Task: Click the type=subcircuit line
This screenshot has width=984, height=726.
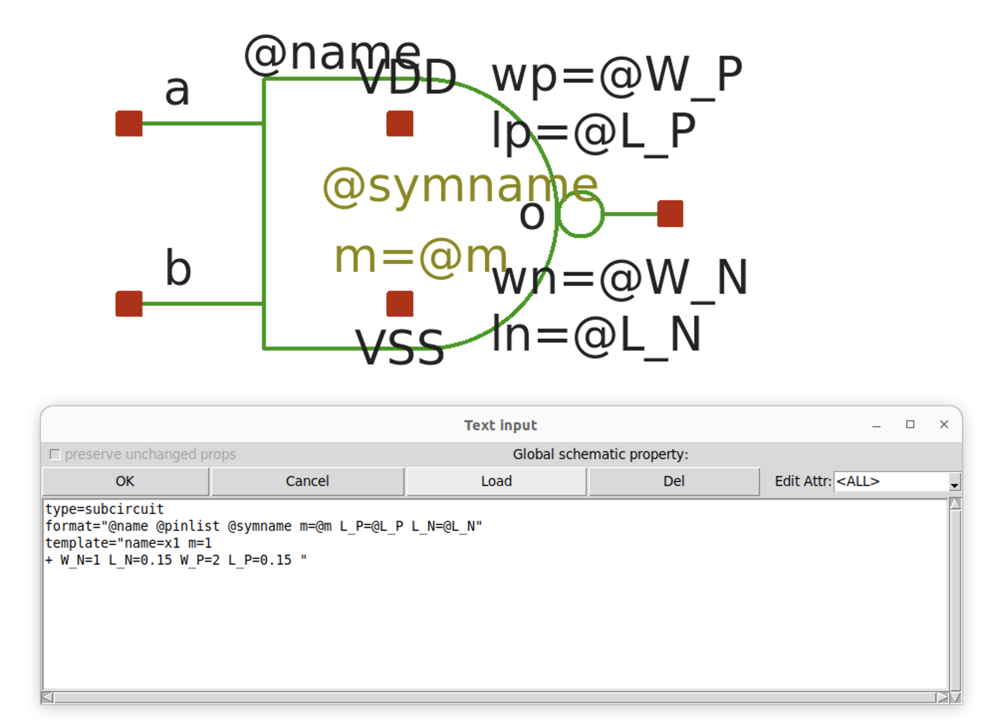Action: pos(105,509)
